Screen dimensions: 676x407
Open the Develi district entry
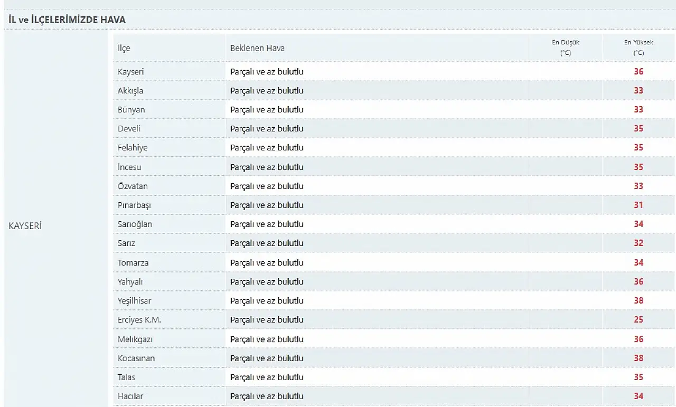(129, 128)
